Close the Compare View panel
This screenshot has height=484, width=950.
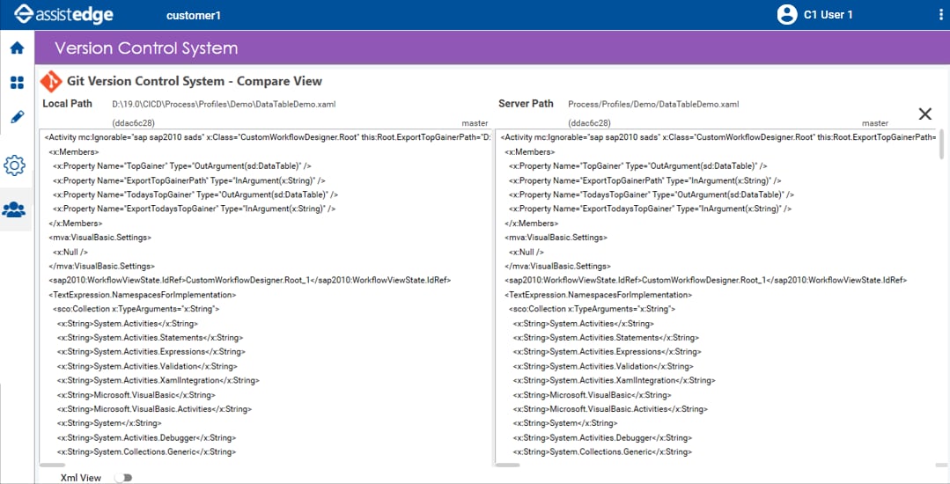[924, 114]
